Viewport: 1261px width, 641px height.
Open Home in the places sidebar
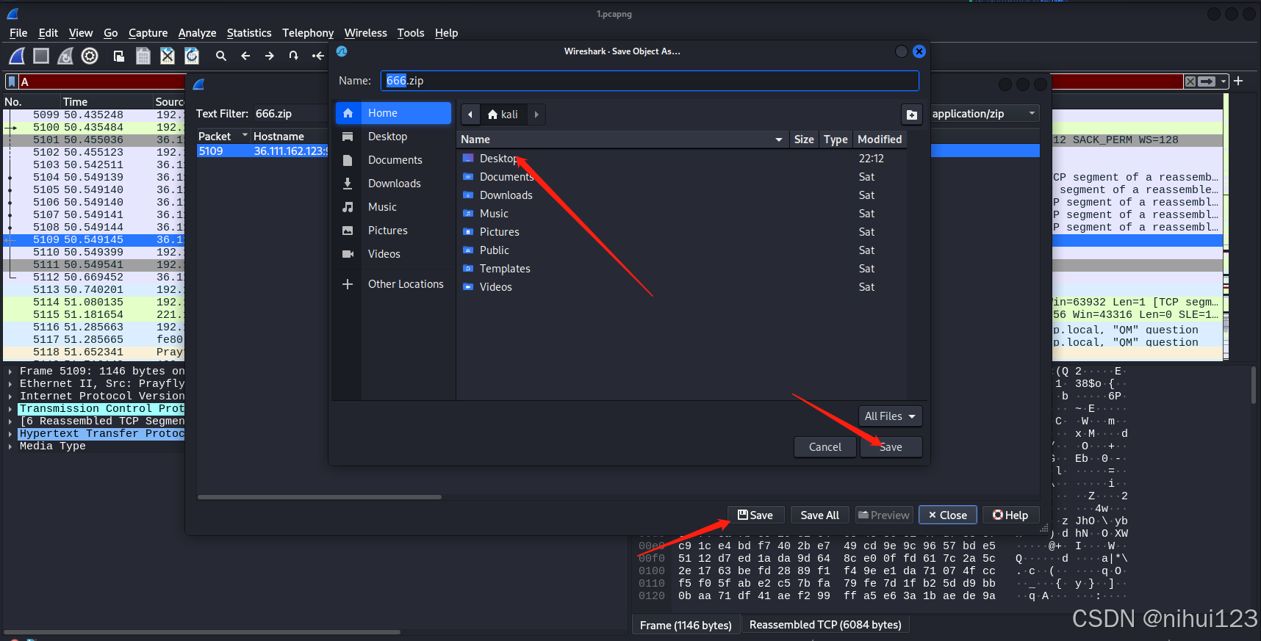coord(393,113)
